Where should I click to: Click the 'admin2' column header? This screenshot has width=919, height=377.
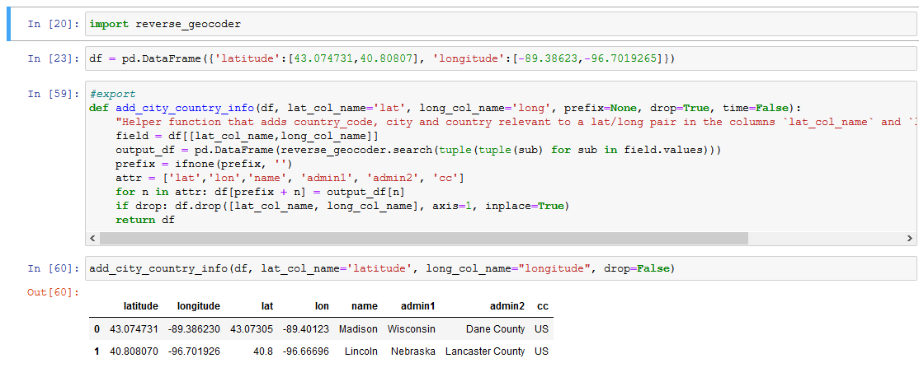507,306
